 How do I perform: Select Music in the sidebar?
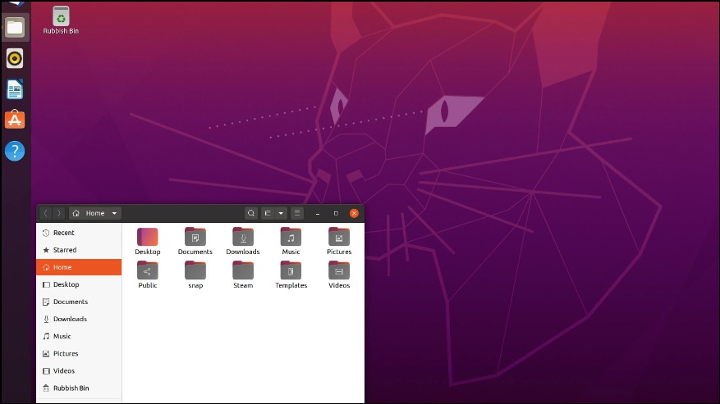tap(79, 336)
